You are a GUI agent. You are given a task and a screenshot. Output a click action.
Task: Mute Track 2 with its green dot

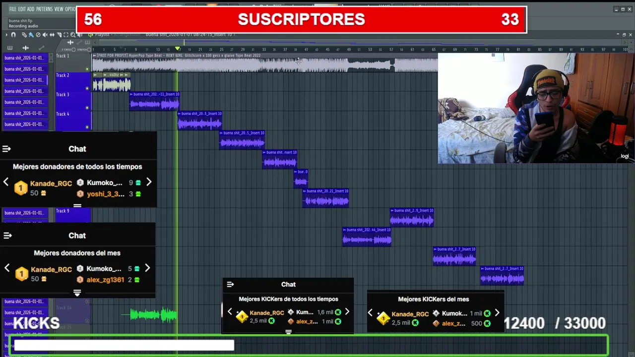[x=87, y=88]
